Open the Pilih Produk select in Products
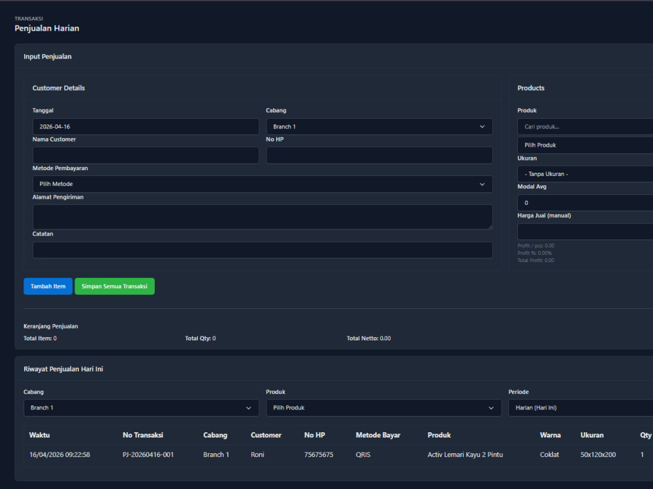Screen dimensions: 653x489 tap(585, 145)
